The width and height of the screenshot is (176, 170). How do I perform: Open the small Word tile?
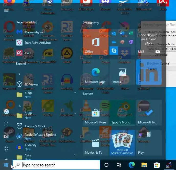click(122, 34)
